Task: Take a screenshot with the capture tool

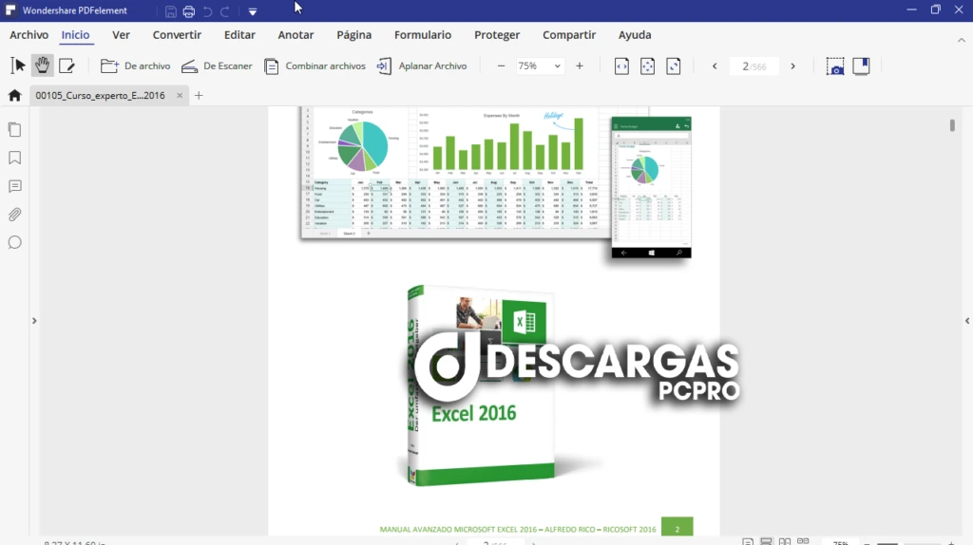Action: pos(834,66)
